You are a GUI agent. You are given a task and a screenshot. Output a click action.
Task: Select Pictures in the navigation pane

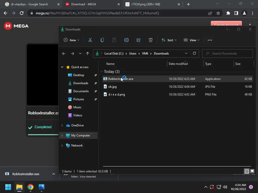[x=79, y=99]
